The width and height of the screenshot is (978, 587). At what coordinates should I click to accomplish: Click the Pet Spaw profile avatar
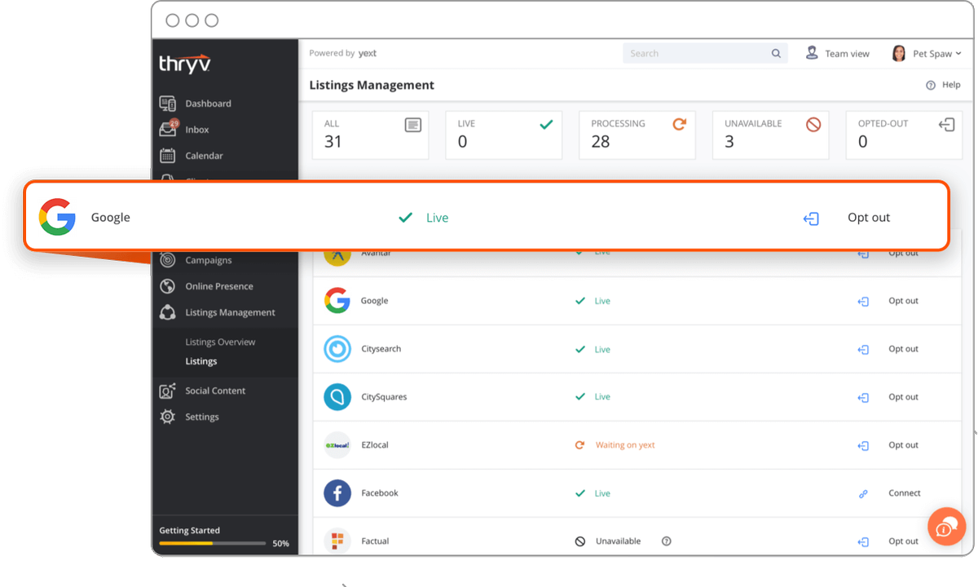[x=900, y=54]
